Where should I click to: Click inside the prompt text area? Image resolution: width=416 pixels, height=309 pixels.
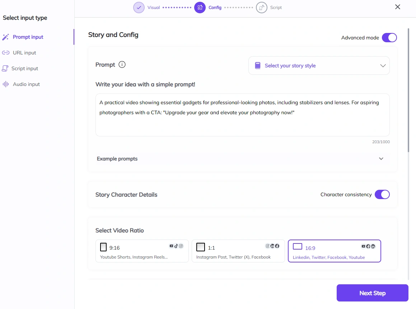[243, 115]
